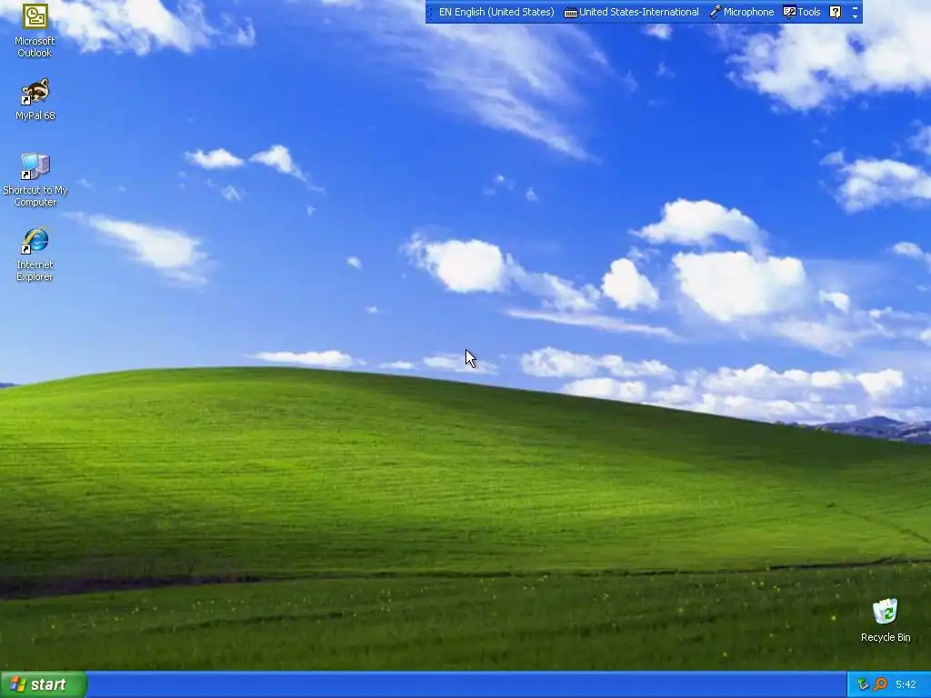The image size is (931, 698).
Task: Toggle the Microphone on the language bar
Action: tap(742, 12)
